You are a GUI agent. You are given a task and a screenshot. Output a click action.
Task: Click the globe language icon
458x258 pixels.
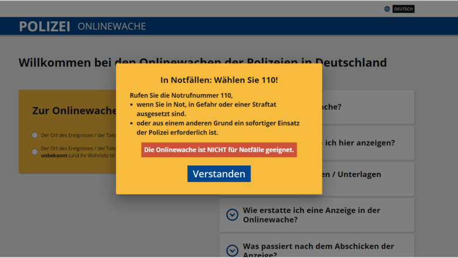coord(387,9)
